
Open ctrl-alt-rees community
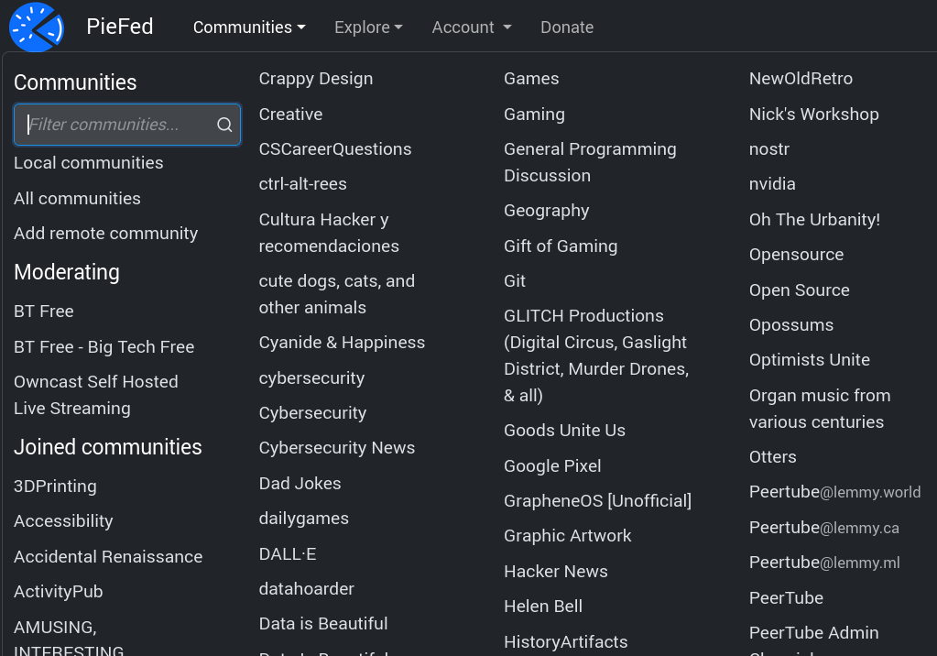(x=302, y=184)
